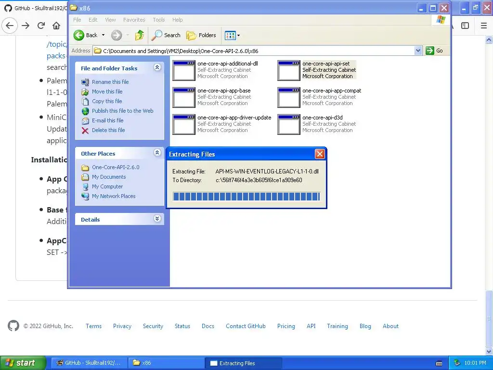The width and height of the screenshot is (493, 370).
Task: Open the Privacy footer link
Action: (122, 326)
